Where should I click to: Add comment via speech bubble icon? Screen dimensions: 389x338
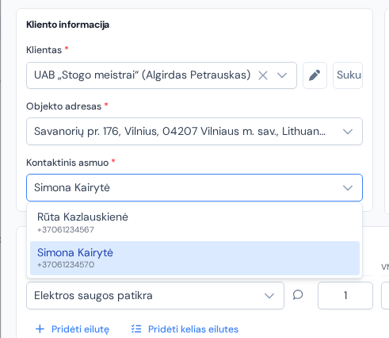[298, 295]
